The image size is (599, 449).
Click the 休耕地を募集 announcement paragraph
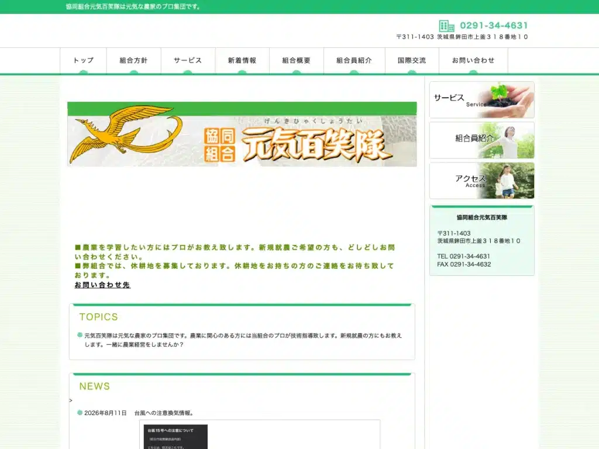click(x=234, y=270)
